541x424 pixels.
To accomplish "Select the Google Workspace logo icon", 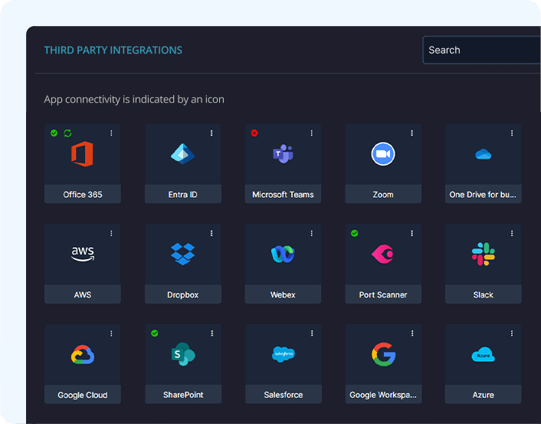I will click(x=383, y=353).
